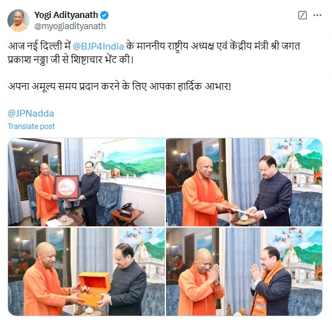Image resolution: width=332 pixels, height=325 pixels.
Task: Click the black telephone in first photo
Action: tap(126, 210)
